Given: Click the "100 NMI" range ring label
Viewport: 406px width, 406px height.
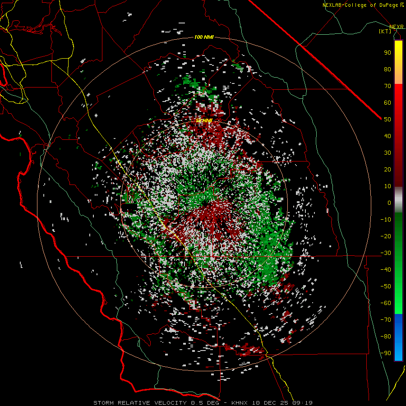Looking at the screenshot, I should (204, 37).
